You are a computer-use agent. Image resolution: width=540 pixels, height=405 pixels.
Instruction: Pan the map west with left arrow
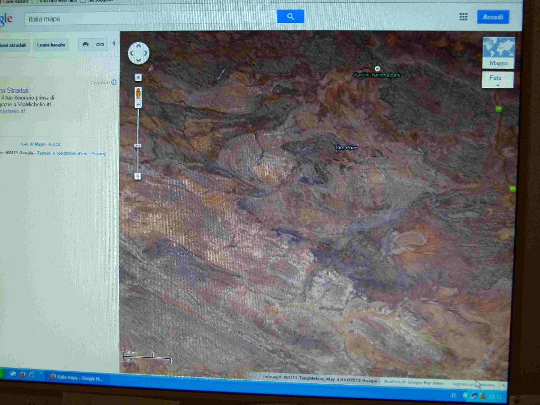131,53
